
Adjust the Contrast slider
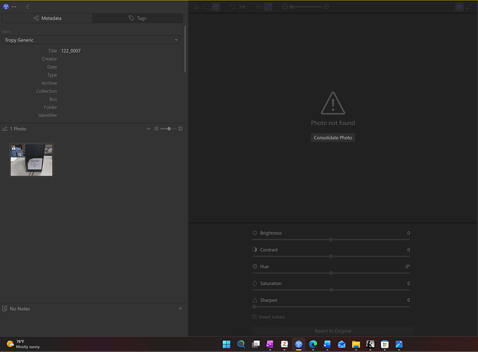coord(331,256)
